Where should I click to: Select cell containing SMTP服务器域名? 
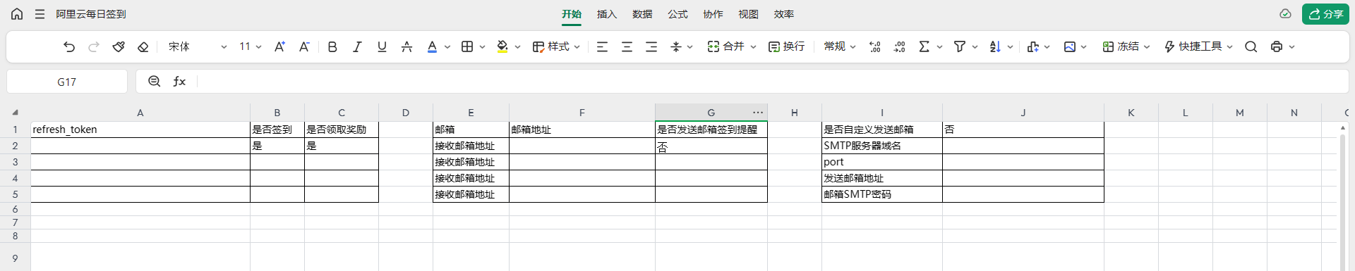click(882, 146)
